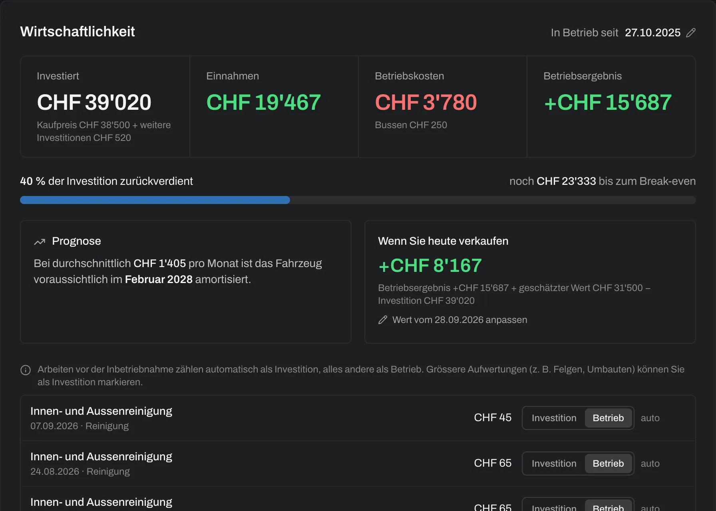
Task: Click the 27.10.2025 commissioning date
Action: 652,33
